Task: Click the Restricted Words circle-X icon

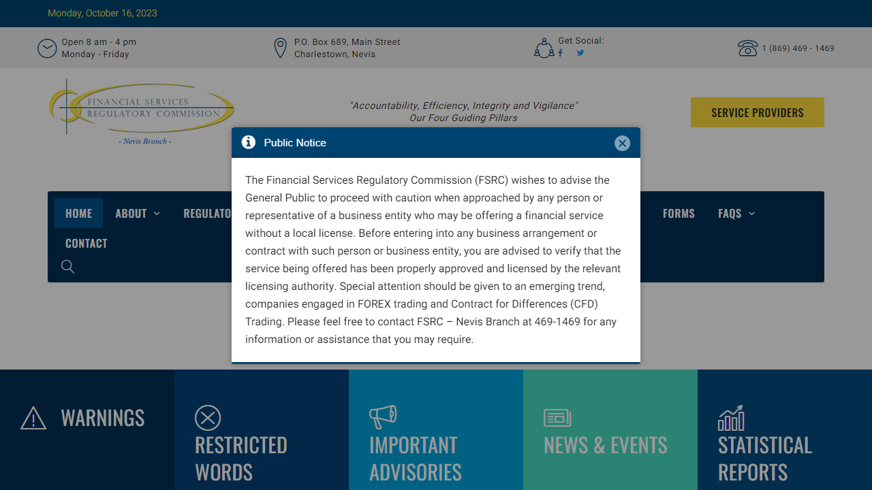Action: coord(208,418)
